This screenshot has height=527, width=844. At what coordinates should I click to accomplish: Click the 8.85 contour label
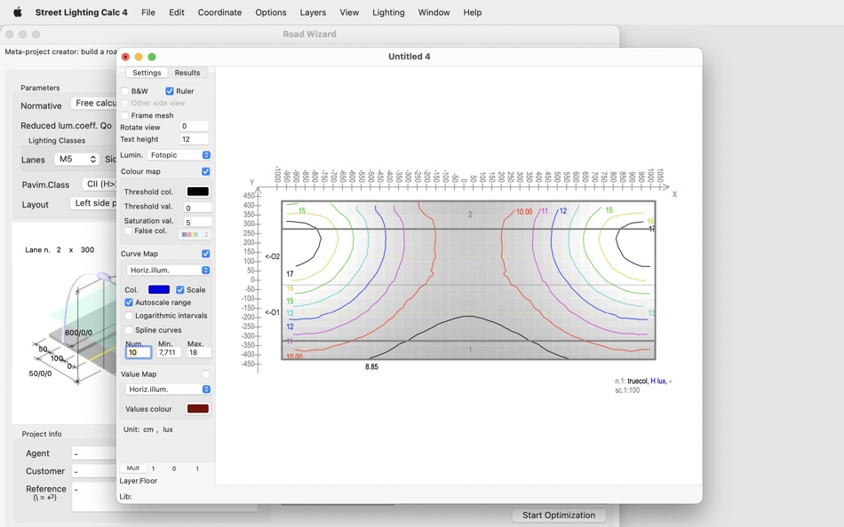pyautogui.click(x=371, y=366)
